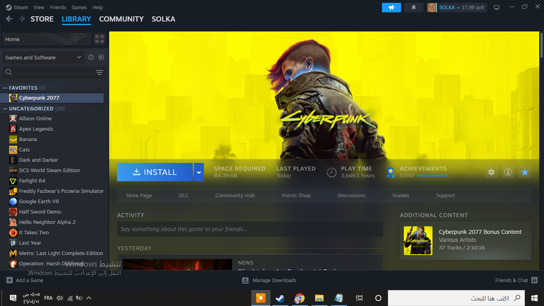Click the play time clock icon
The image size is (544, 306).
point(331,172)
